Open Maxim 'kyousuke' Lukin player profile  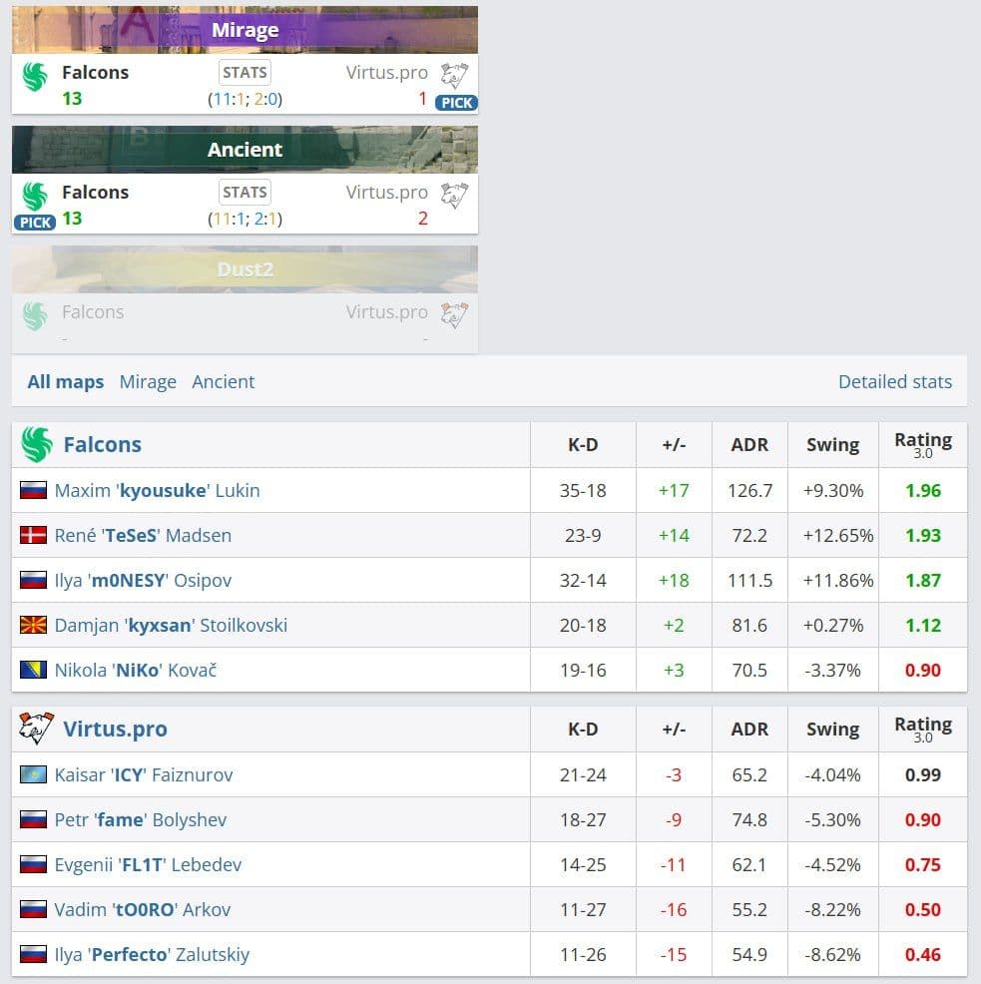point(157,490)
